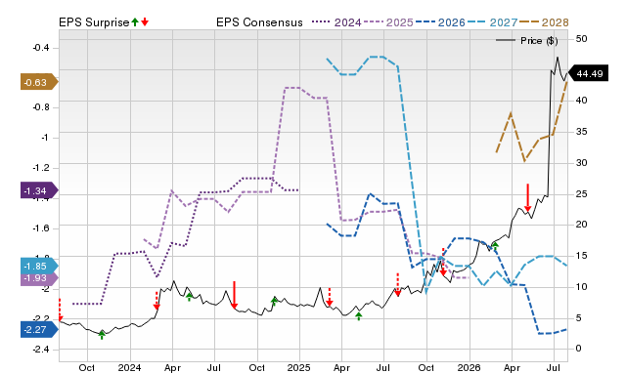Click the dark purple -1.34 value marker

(x=39, y=190)
